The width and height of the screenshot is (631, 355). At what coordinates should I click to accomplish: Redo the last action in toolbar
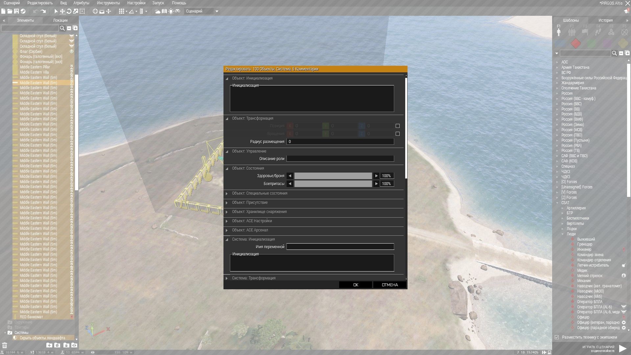pyautogui.click(x=43, y=11)
